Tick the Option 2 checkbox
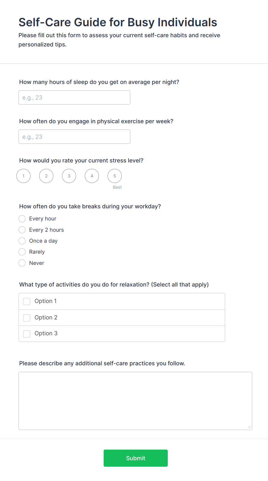 click(x=27, y=318)
